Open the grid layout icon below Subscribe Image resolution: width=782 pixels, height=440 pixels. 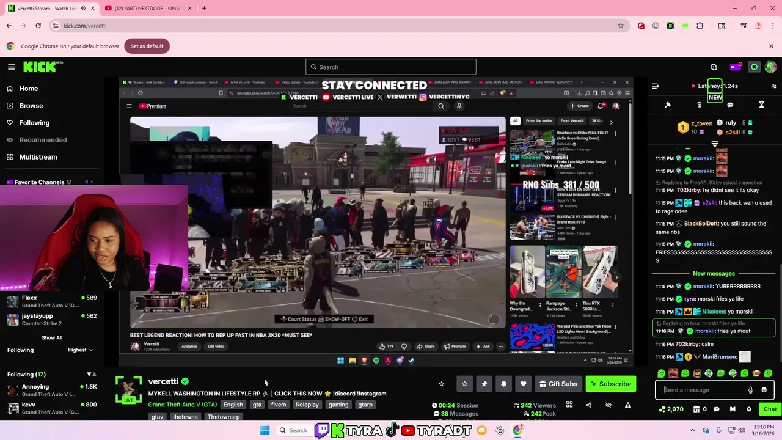(x=569, y=405)
